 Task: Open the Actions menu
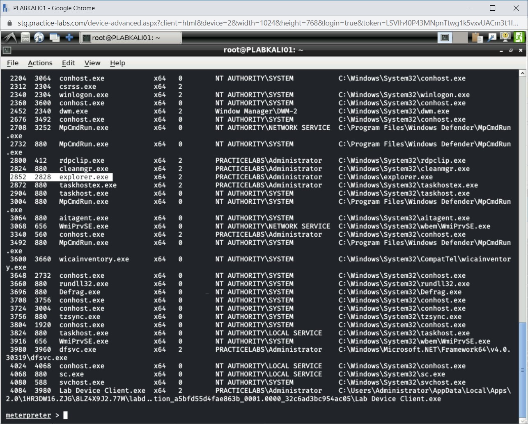[40, 63]
